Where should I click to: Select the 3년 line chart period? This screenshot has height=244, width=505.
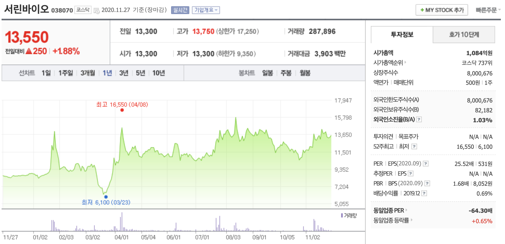pyautogui.click(x=124, y=73)
